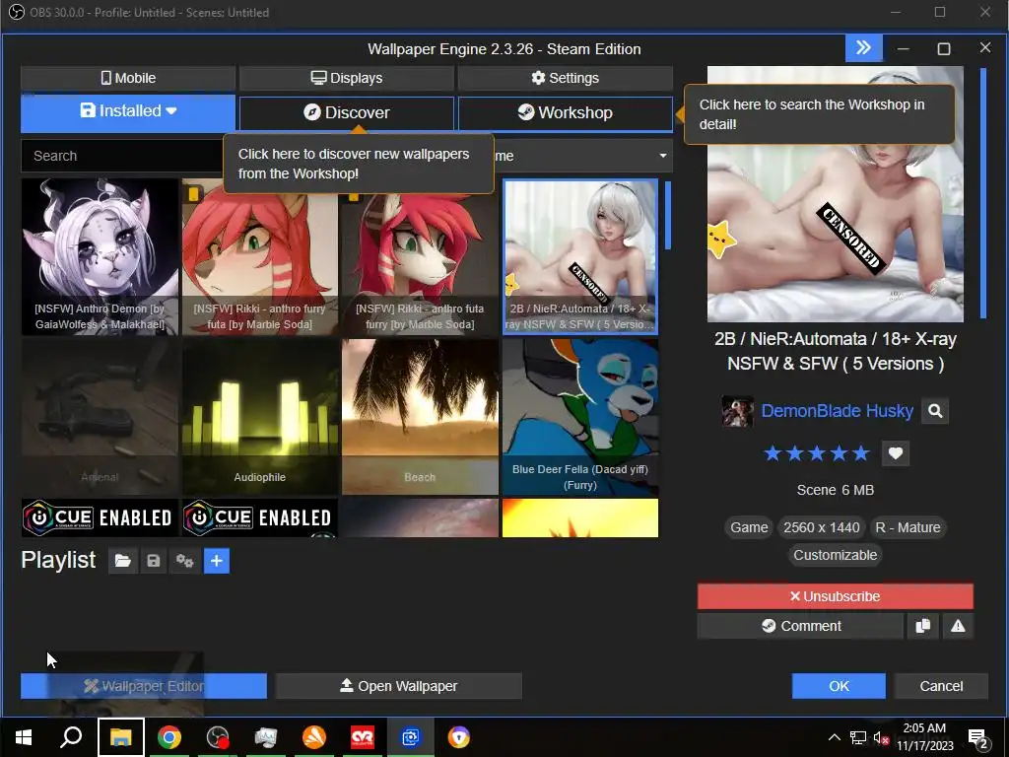Select the Audiophile wallpaper thumbnail
Viewport: 1009px width, 757px height.
click(260, 417)
